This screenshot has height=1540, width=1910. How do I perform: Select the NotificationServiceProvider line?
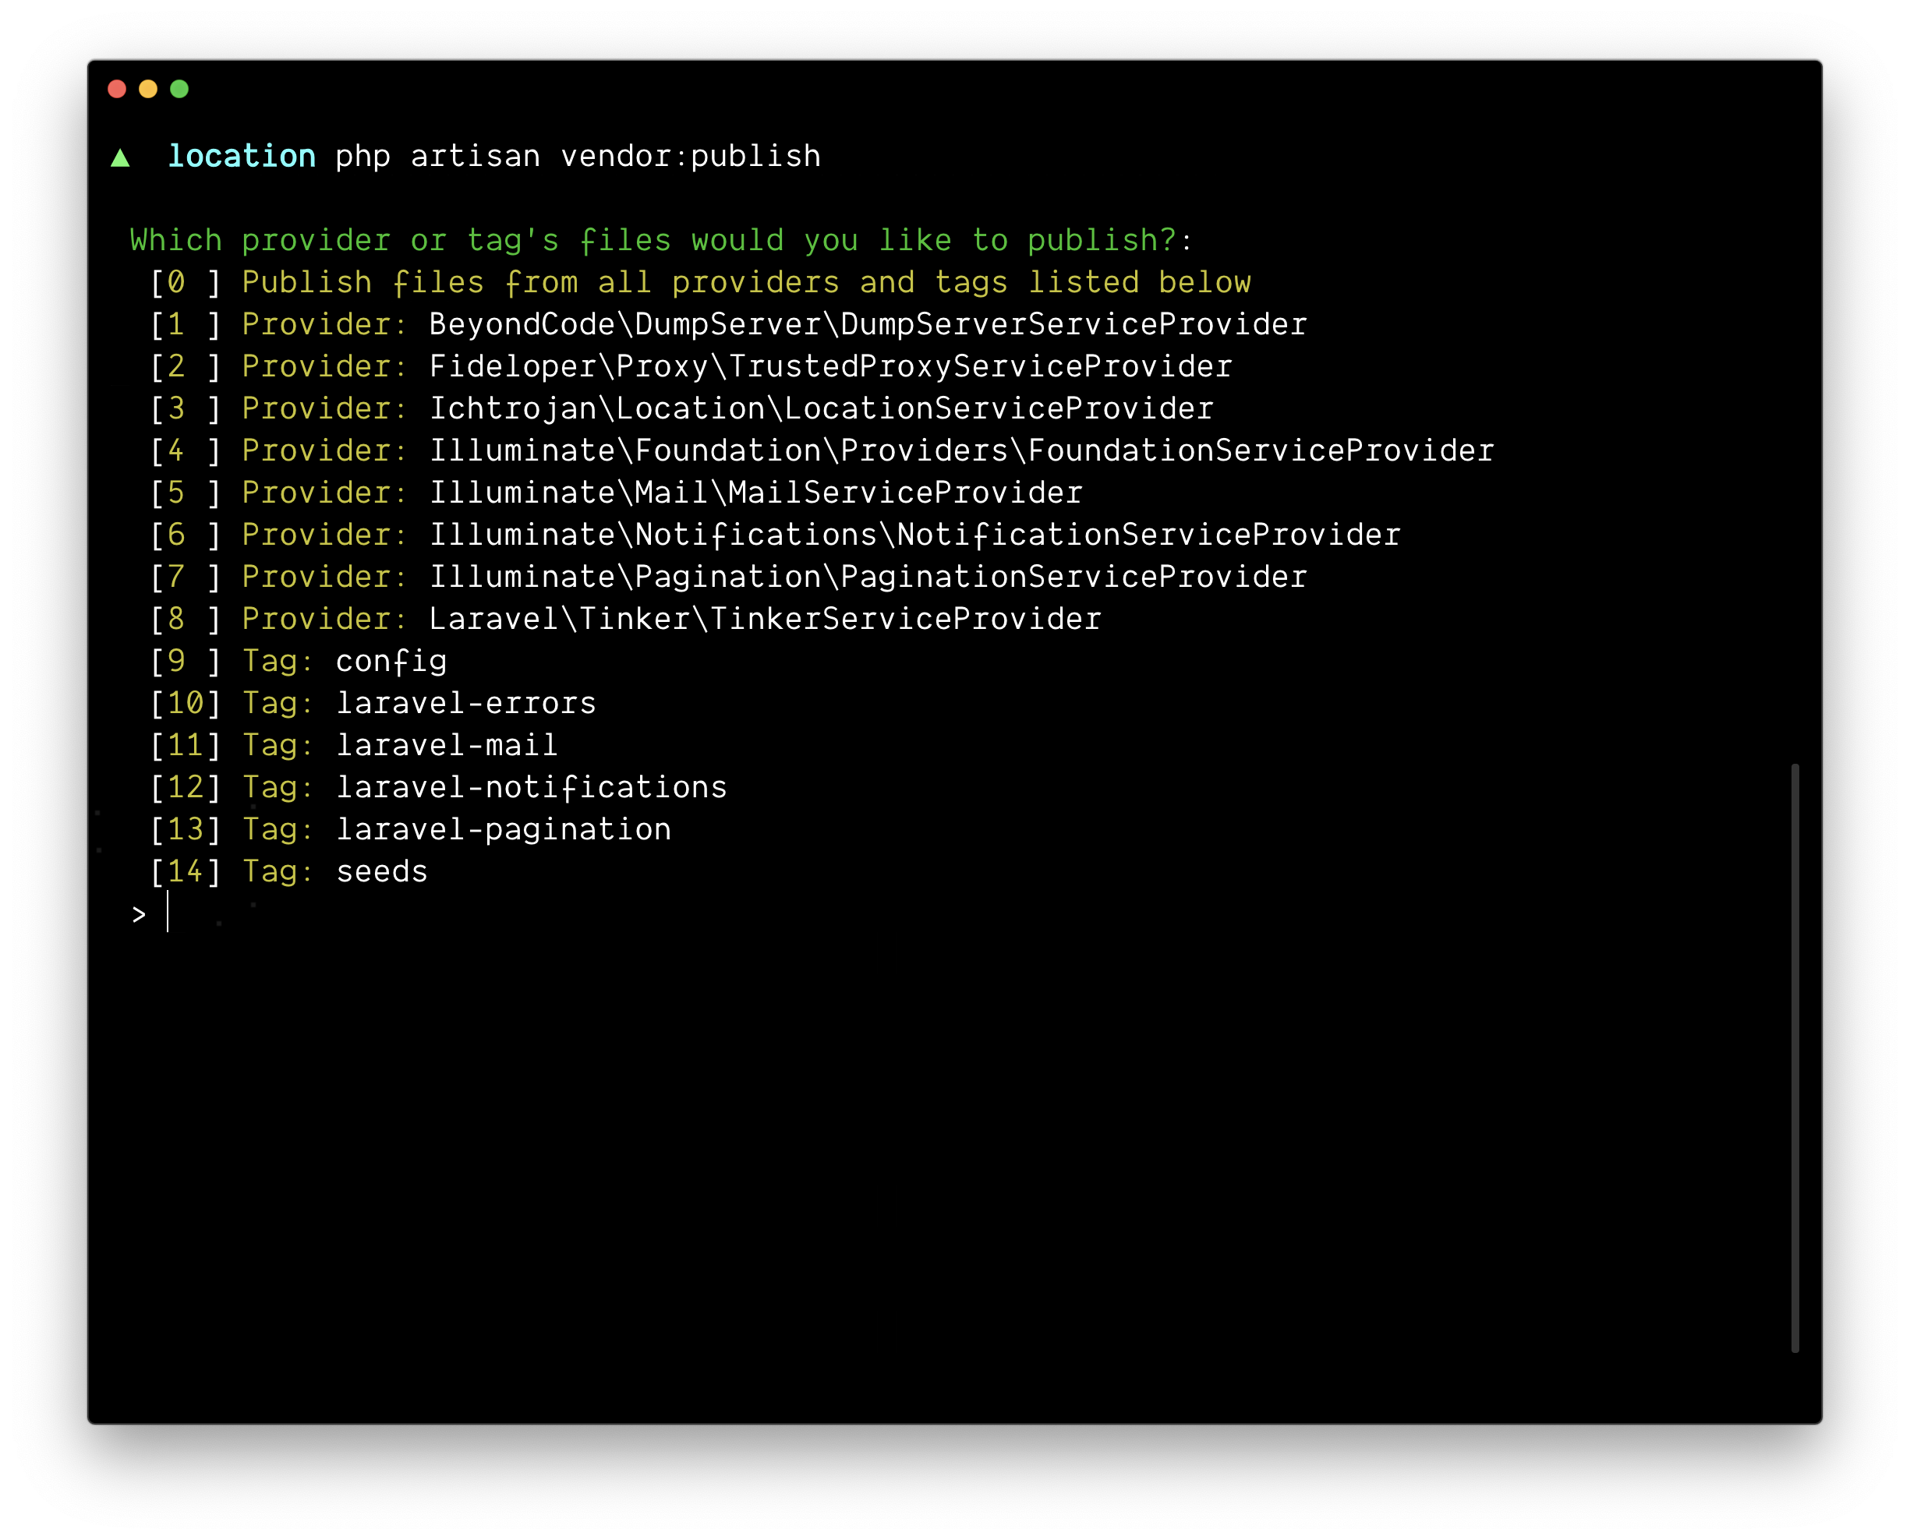[774, 535]
